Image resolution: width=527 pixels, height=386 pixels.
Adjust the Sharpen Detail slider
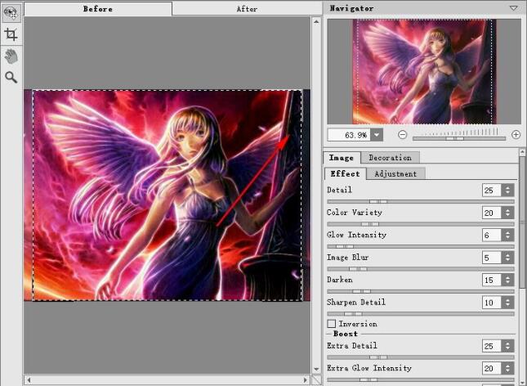tap(421, 314)
